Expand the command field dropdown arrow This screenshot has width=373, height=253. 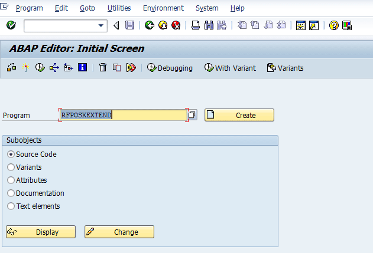pyautogui.click(x=101, y=25)
